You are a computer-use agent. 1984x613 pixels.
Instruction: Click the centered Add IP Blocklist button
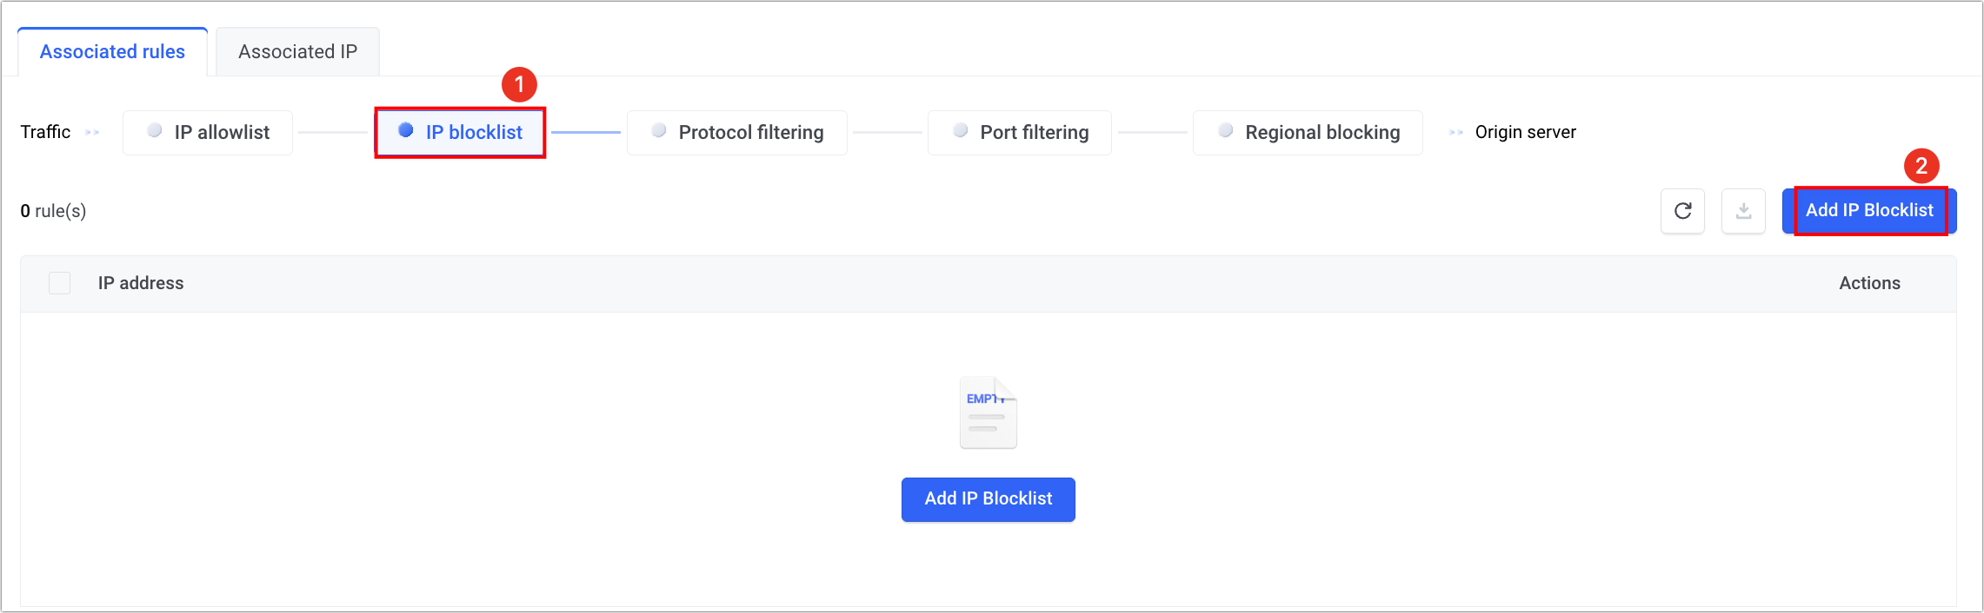click(x=988, y=499)
